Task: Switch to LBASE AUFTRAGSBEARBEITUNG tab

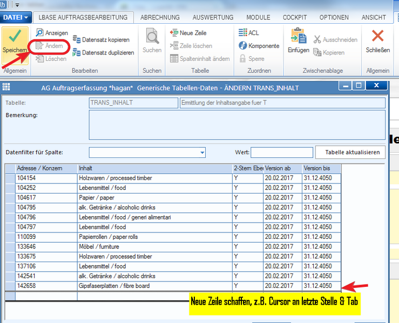Action: point(83,17)
